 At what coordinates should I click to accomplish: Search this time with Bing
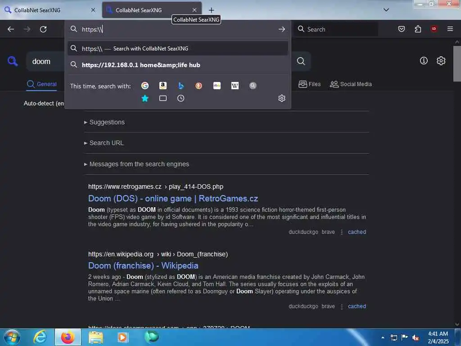tap(181, 86)
